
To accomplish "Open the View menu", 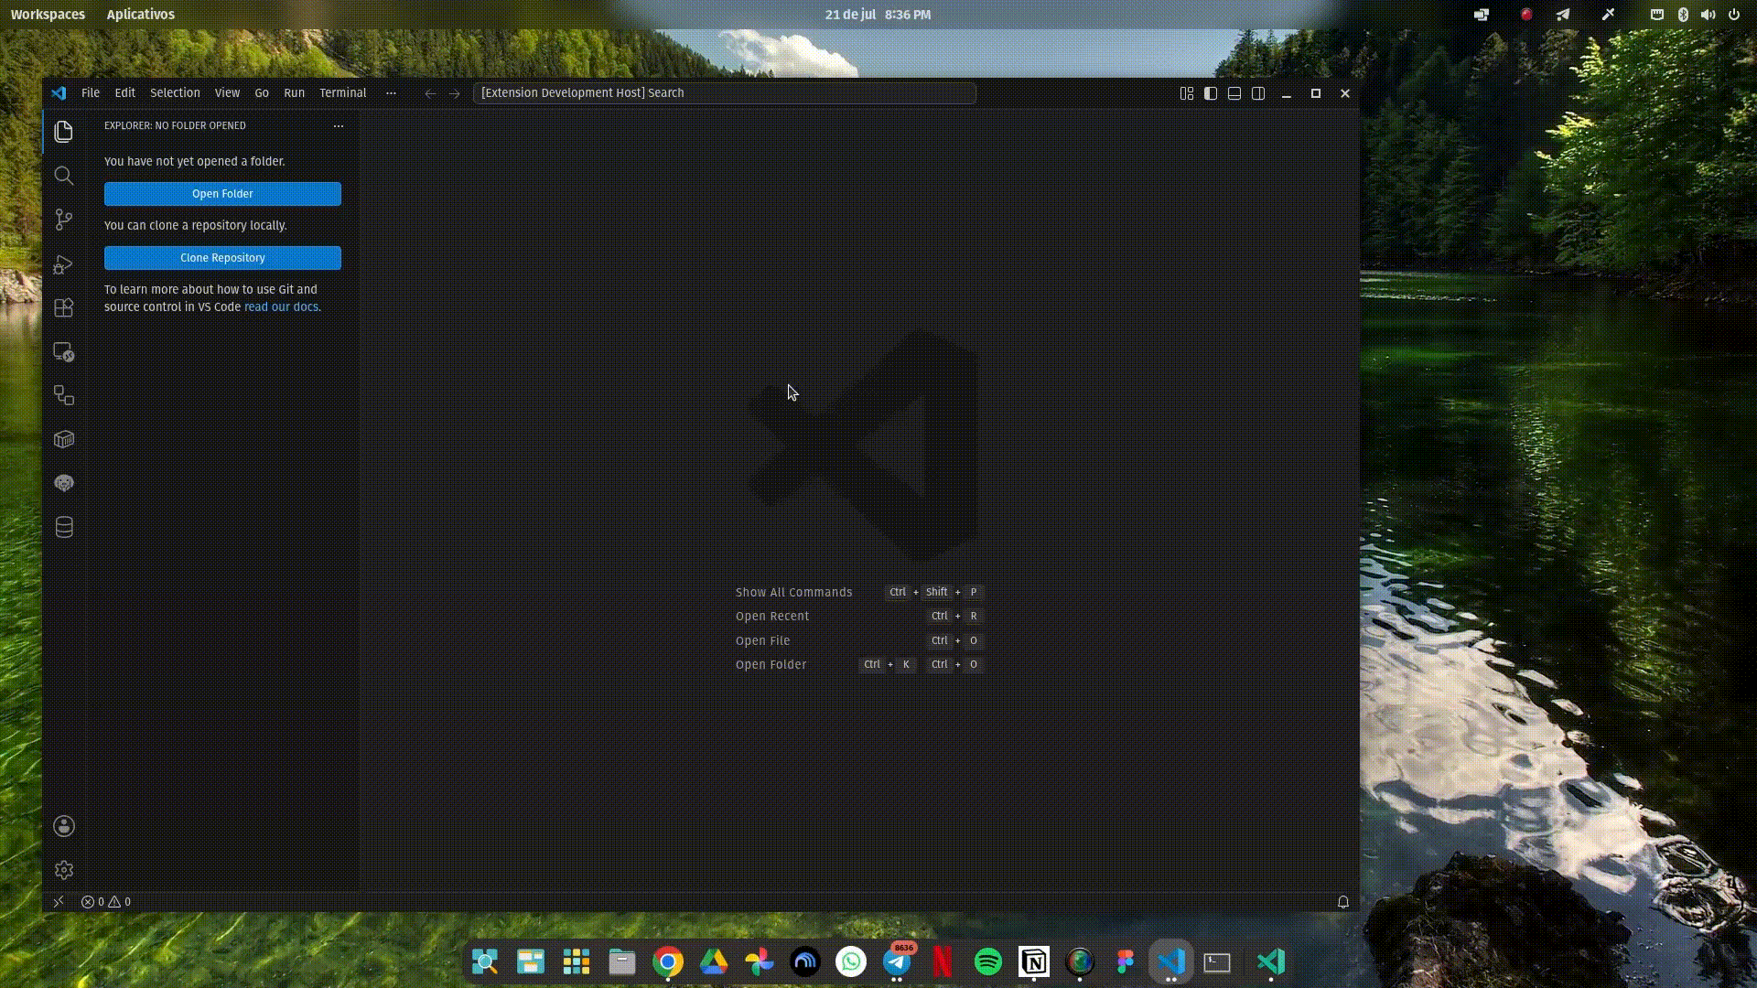I will [x=227, y=93].
